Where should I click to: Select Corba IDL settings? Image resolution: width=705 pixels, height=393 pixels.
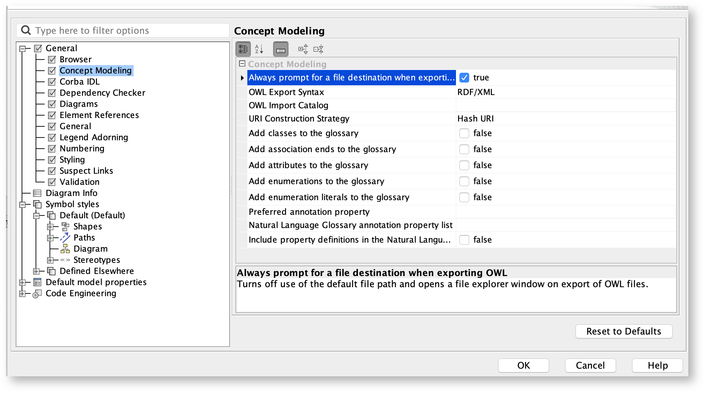79,81
